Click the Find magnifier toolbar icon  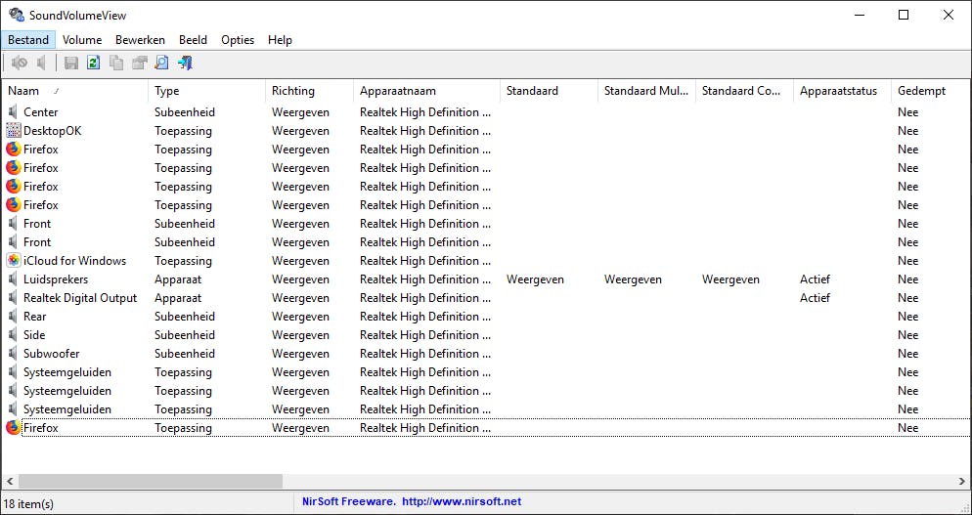161,63
